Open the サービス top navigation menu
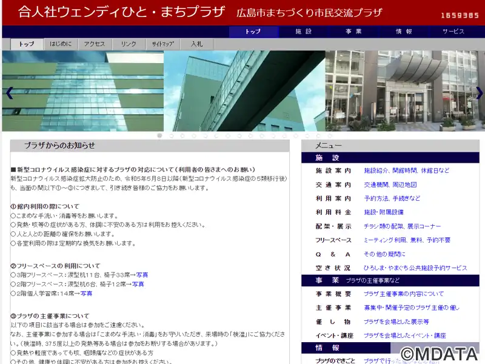The height and width of the screenshot is (364, 485). [454, 32]
